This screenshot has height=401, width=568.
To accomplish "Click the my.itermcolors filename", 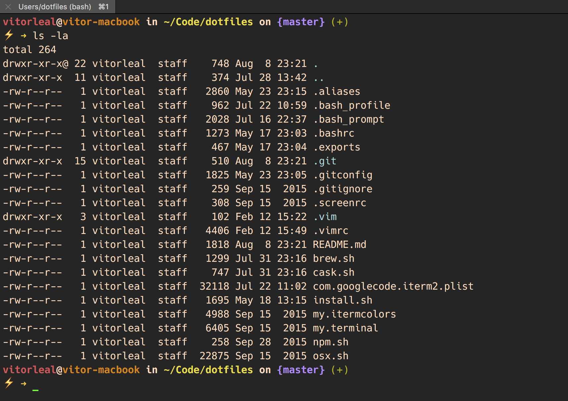I will pos(355,314).
